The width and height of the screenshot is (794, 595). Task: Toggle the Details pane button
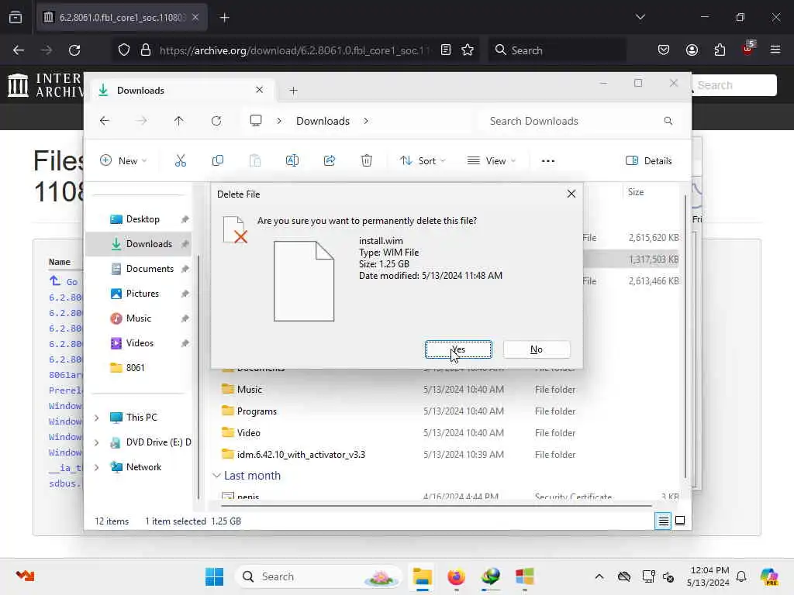[x=649, y=161]
